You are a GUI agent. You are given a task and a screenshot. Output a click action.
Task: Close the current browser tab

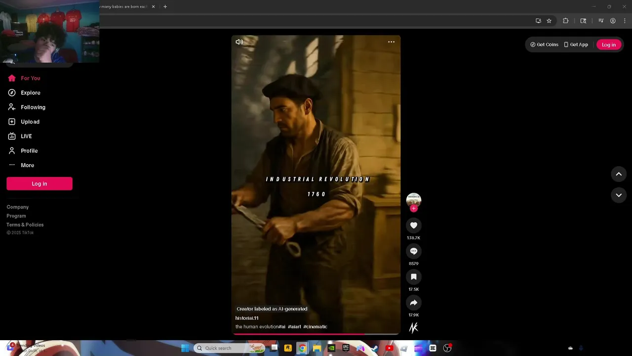[x=153, y=7]
